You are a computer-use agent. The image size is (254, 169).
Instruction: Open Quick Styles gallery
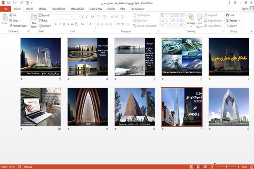tap(199, 21)
